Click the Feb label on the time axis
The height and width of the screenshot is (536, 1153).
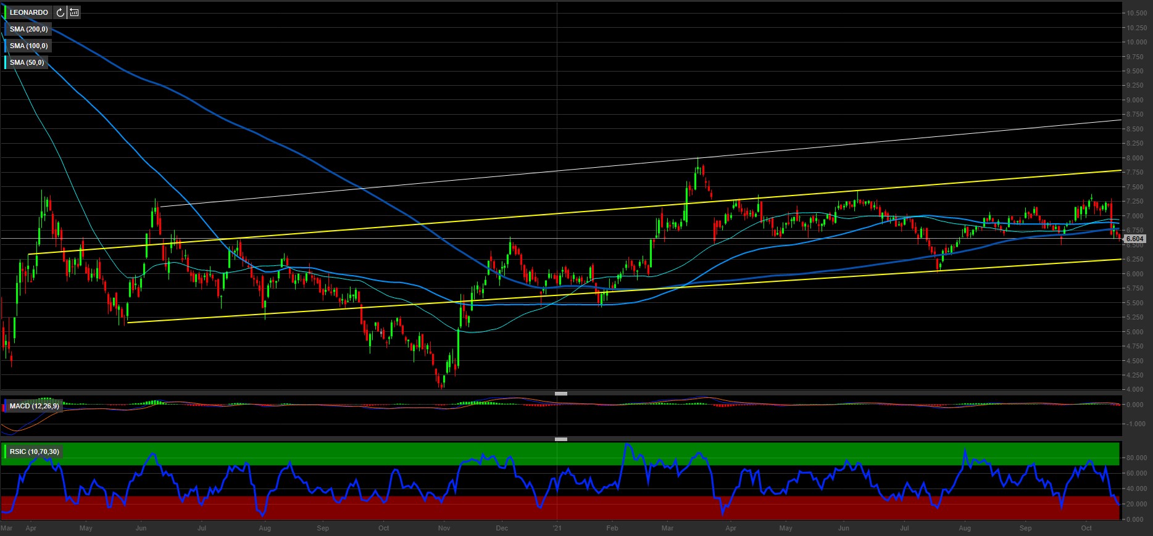click(x=612, y=529)
